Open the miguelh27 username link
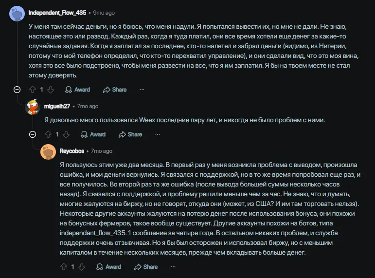The width and height of the screenshot is (375, 278). (57, 106)
